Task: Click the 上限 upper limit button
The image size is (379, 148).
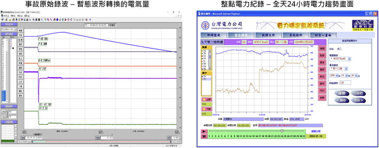Action: point(206,99)
